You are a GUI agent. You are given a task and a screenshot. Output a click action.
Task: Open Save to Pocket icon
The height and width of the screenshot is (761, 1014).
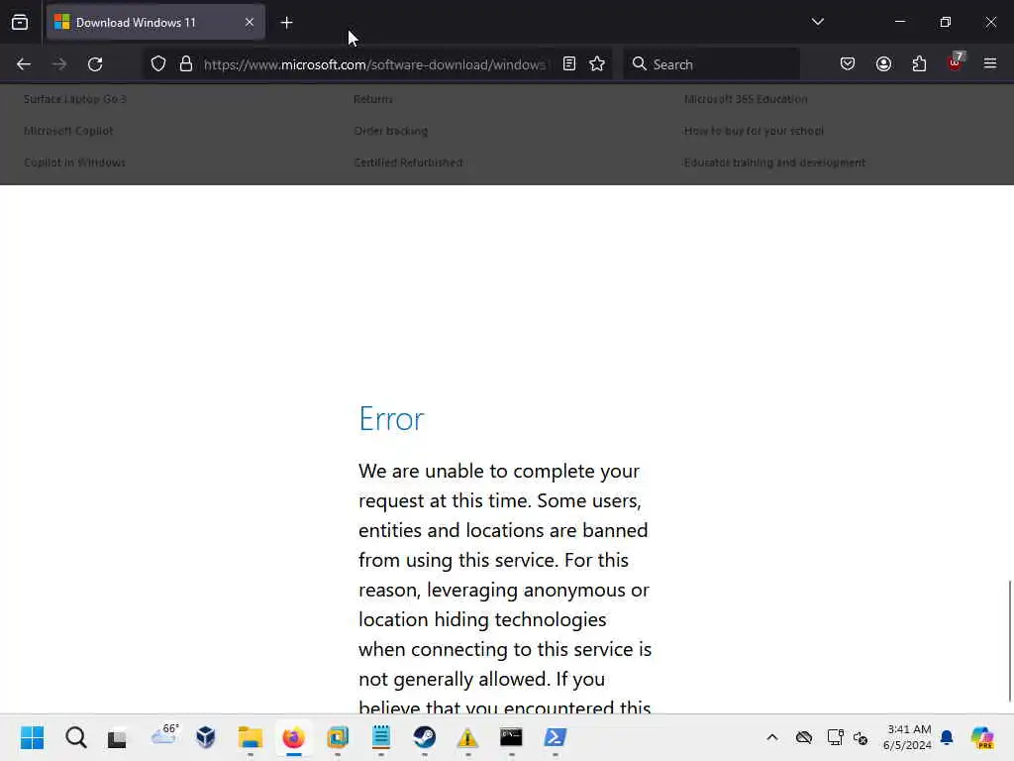[x=848, y=64]
